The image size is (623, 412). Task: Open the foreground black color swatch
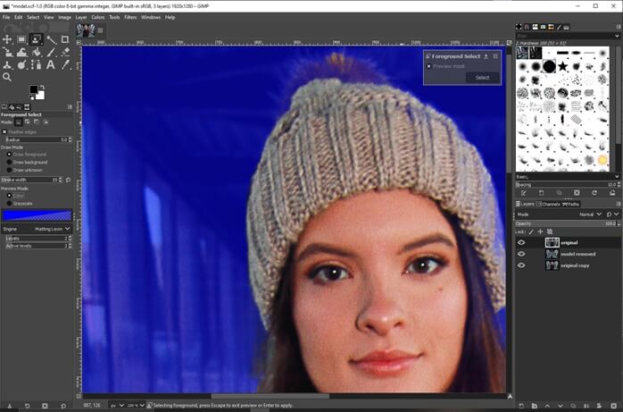click(34, 89)
